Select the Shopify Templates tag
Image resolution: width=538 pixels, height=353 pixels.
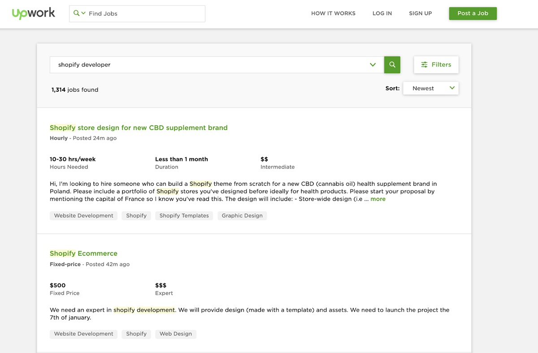click(x=184, y=215)
